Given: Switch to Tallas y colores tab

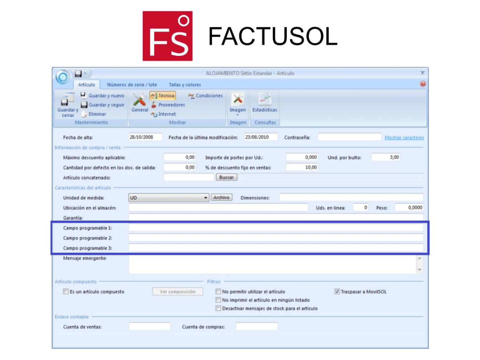Looking at the screenshot, I should coord(185,85).
